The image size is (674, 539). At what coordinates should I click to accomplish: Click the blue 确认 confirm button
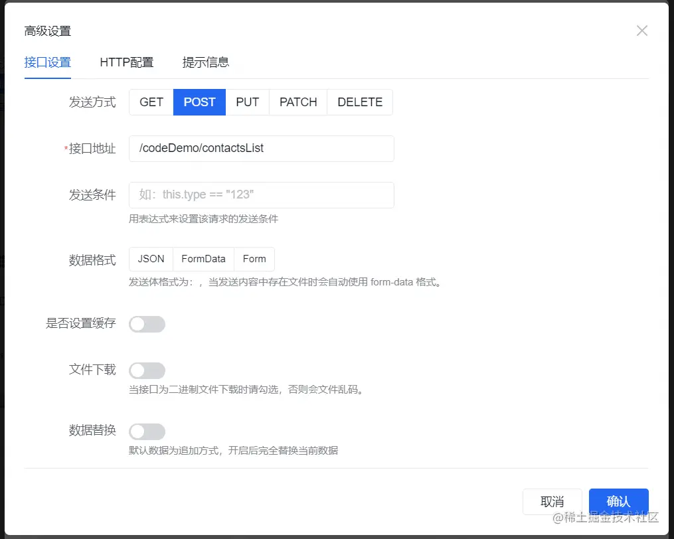(x=618, y=502)
